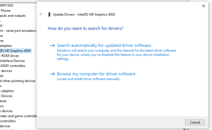Select the Phone entry in Device Manager
Image resolution: width=212 pixels, height=130 pixels.
click(x=5, y=11)
